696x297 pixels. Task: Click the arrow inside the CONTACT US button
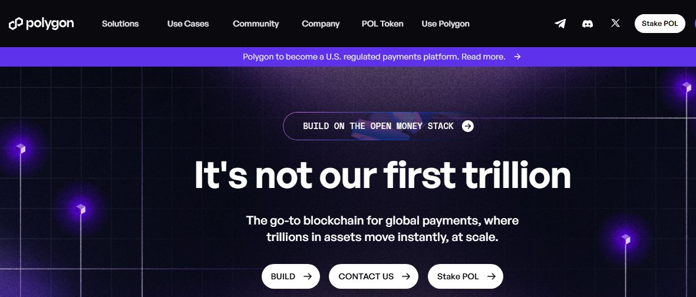pos(406,276)
